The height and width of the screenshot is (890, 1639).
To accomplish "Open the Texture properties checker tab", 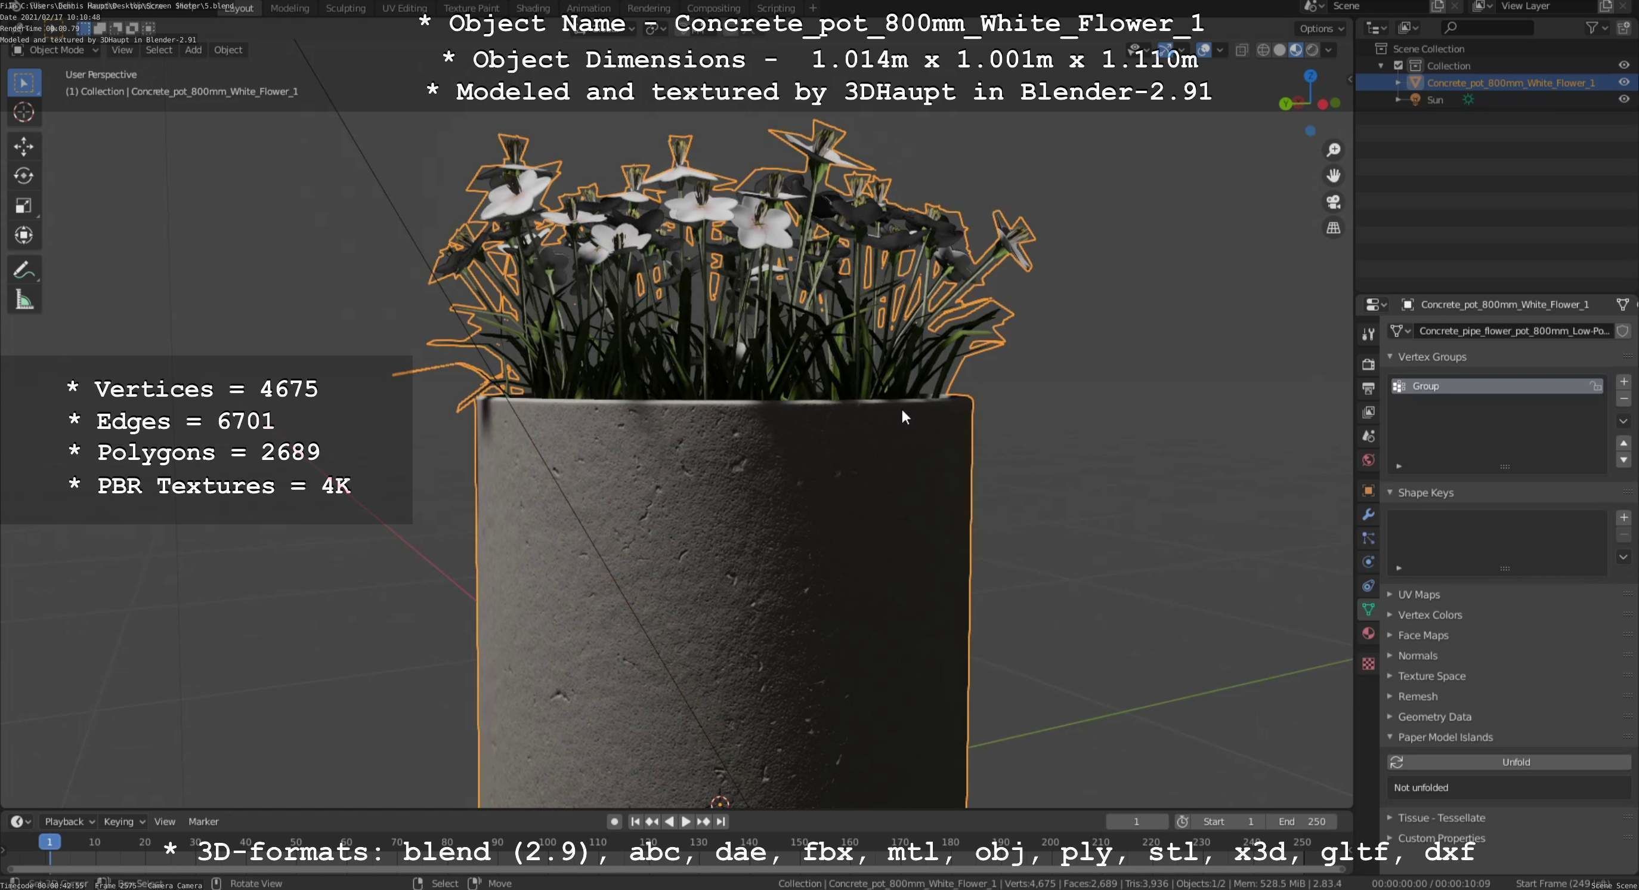I will [1369, 663].
